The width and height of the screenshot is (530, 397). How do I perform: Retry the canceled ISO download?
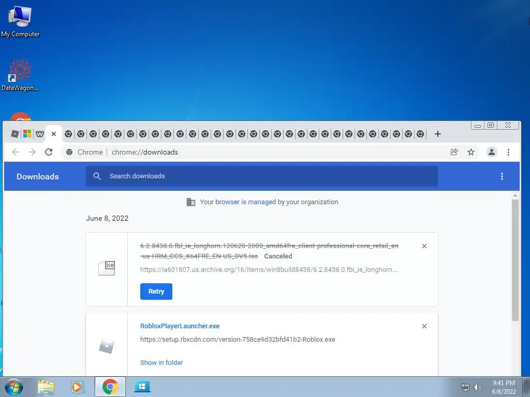pos(156,292)
